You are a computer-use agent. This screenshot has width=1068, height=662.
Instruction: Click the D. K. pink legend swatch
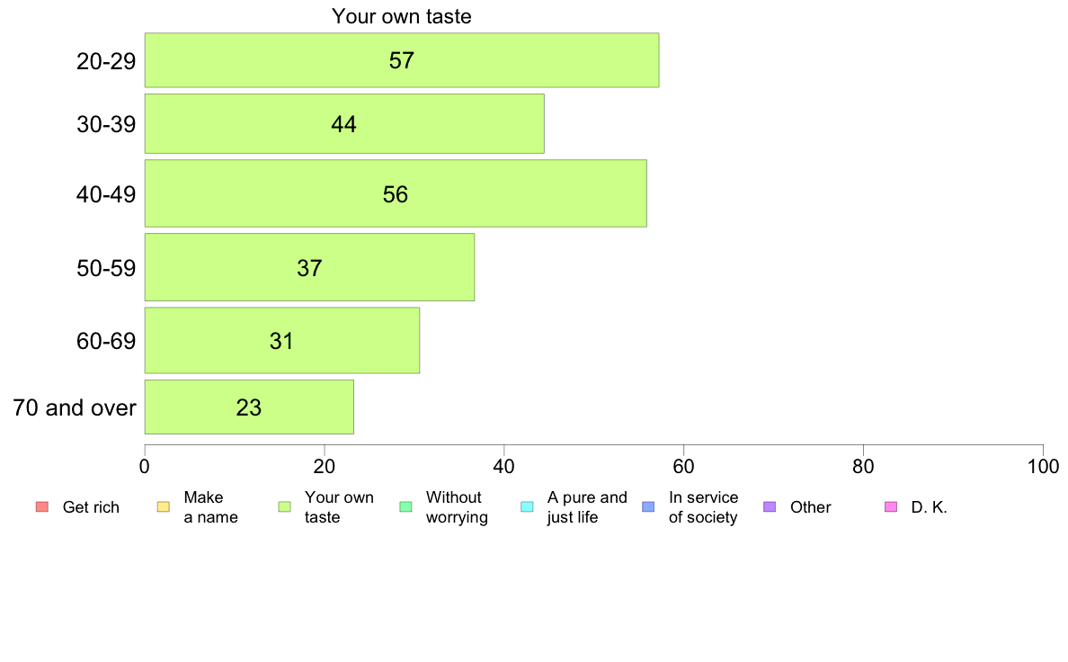pos(891,506)
